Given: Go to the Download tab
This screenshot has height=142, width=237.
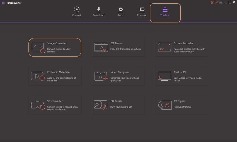Looking at the screenshot, I should click(x=98, y=12).
